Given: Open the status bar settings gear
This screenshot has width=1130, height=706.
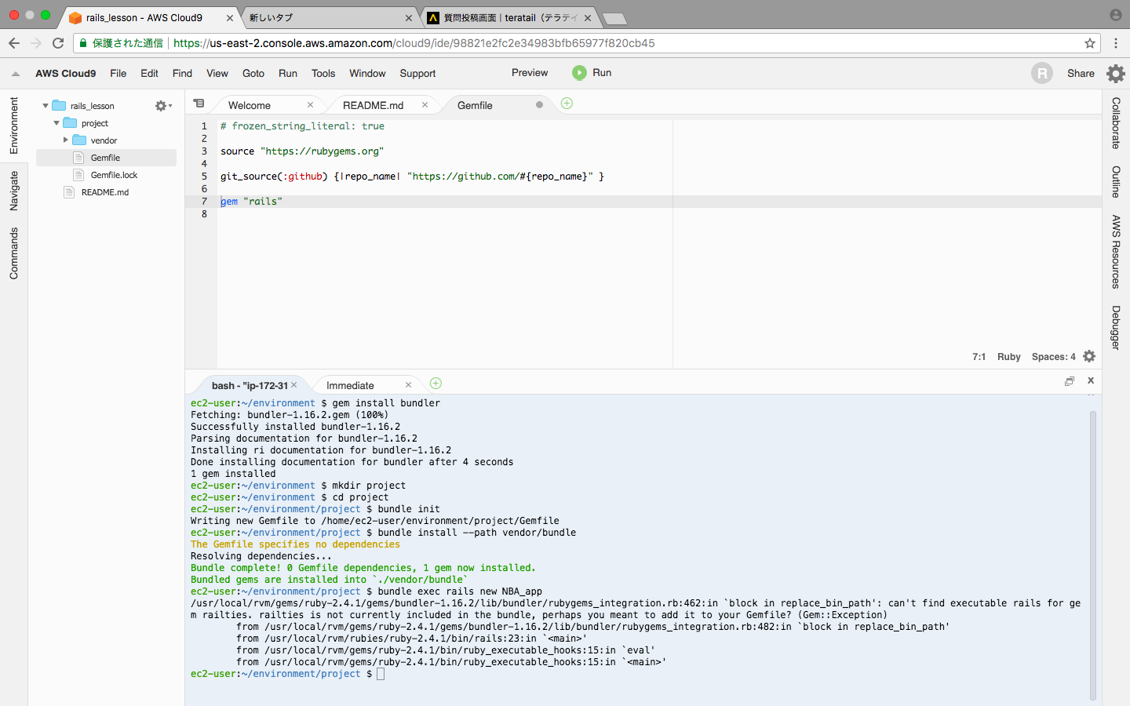Looking at the screenshot, I should point(1089,356).
